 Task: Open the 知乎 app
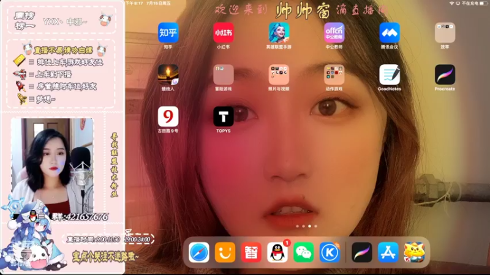168,32
